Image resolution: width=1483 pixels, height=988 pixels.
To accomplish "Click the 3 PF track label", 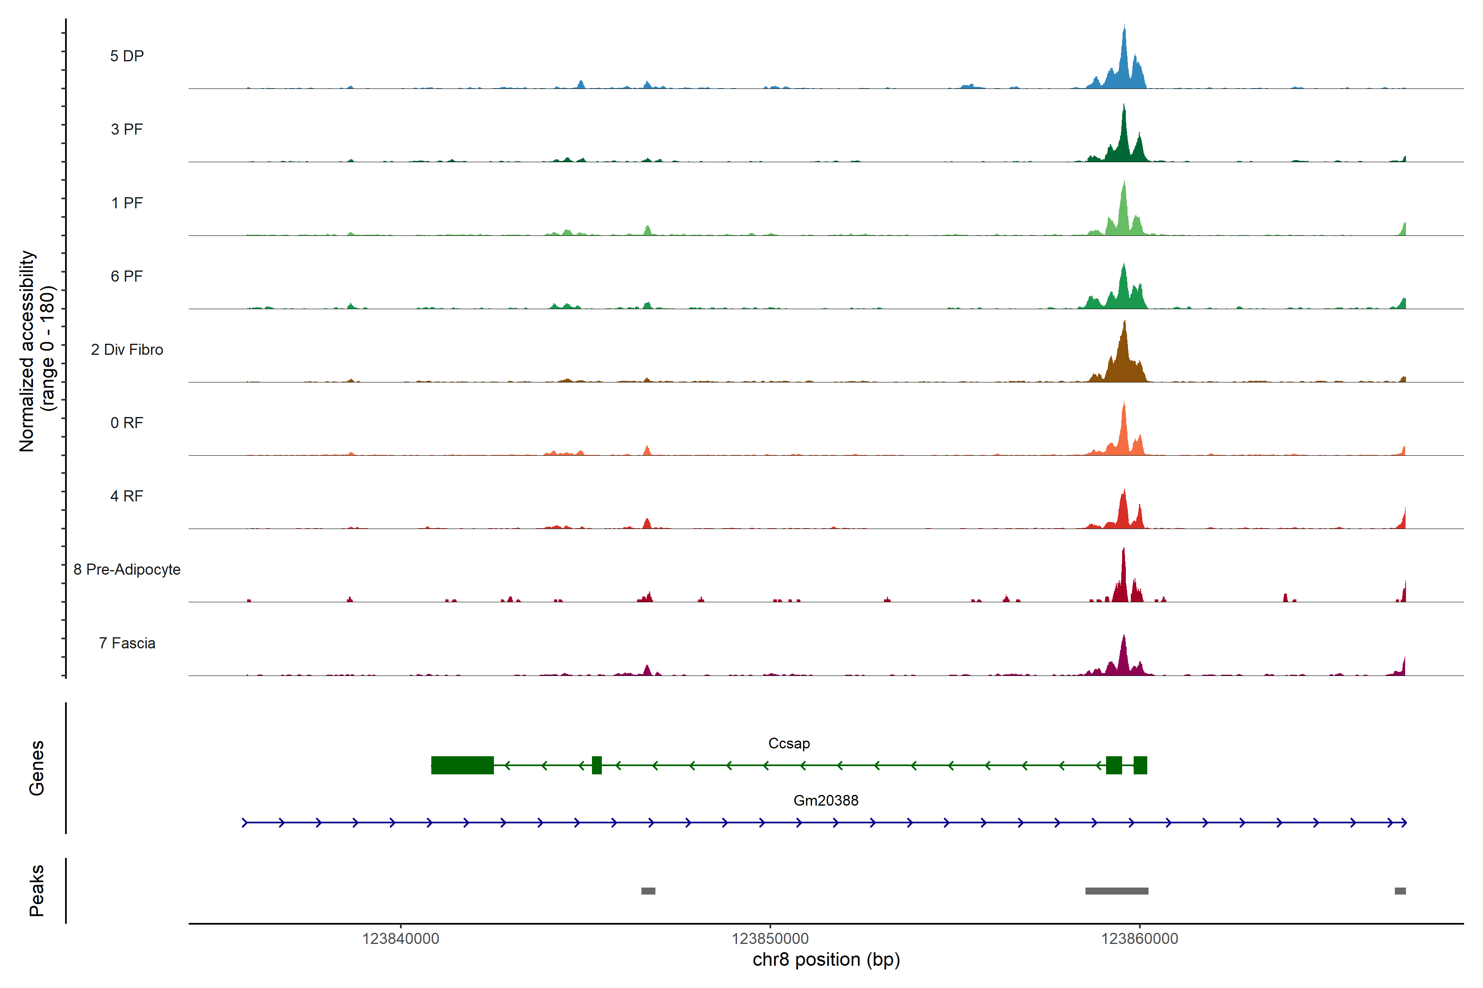I will tap(127, 129).
